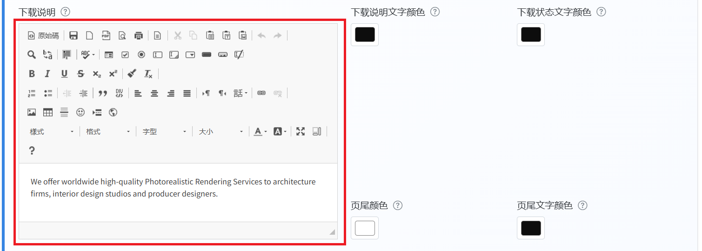The width and height of the screenshot is (702, 251).
Task: Click the Save floppy disk icon
Action: [74, 35]
